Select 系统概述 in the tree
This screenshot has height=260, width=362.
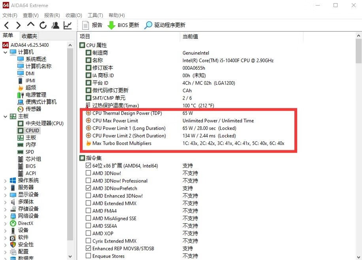[36, 59]
